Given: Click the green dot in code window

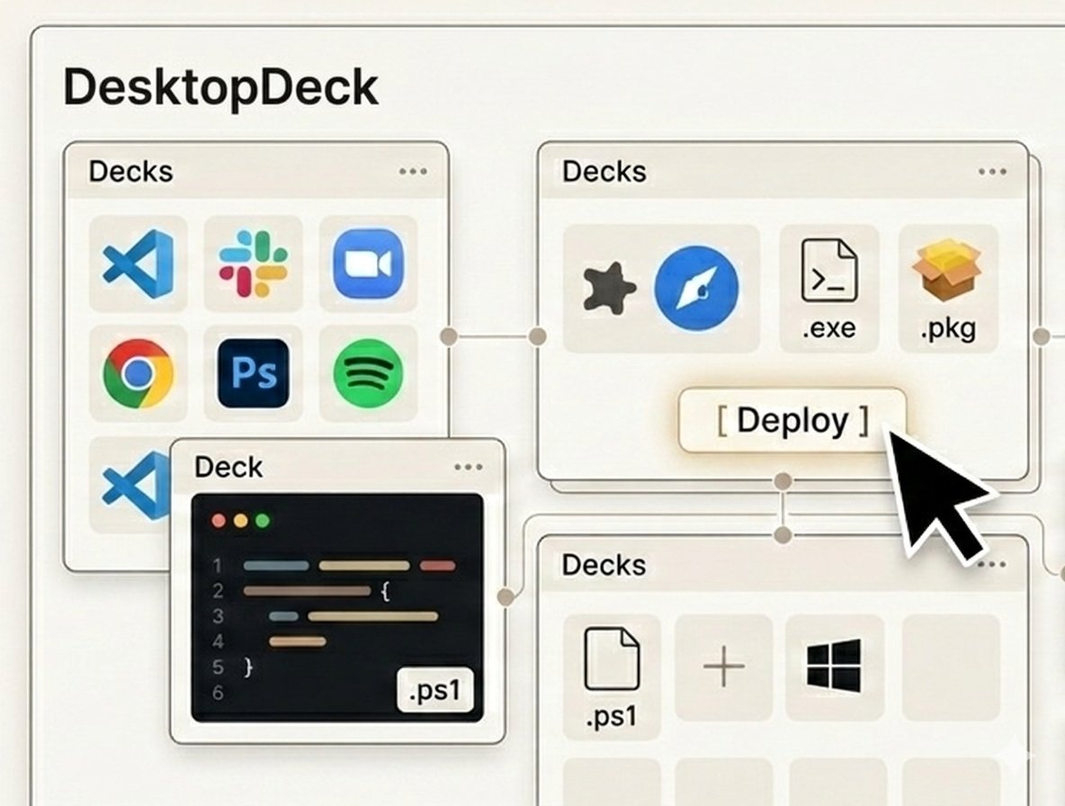Looking at the screenshot, I should pyautogui.click(x=263, y=521).
